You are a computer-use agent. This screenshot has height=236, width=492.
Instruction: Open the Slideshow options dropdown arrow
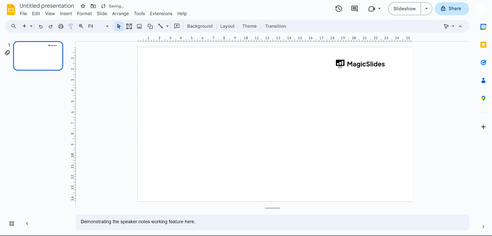pyautogui.click(x=426, y=9)
